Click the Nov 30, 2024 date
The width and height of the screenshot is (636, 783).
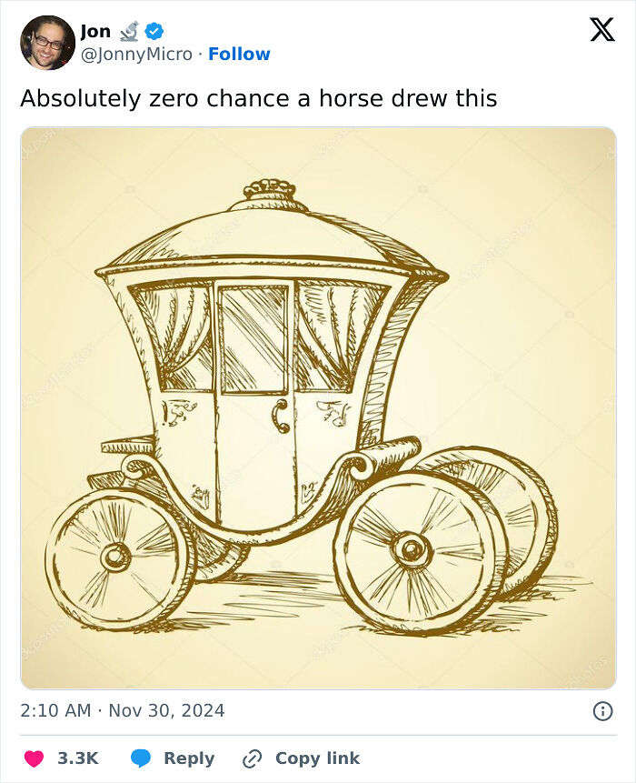[166, 710]
